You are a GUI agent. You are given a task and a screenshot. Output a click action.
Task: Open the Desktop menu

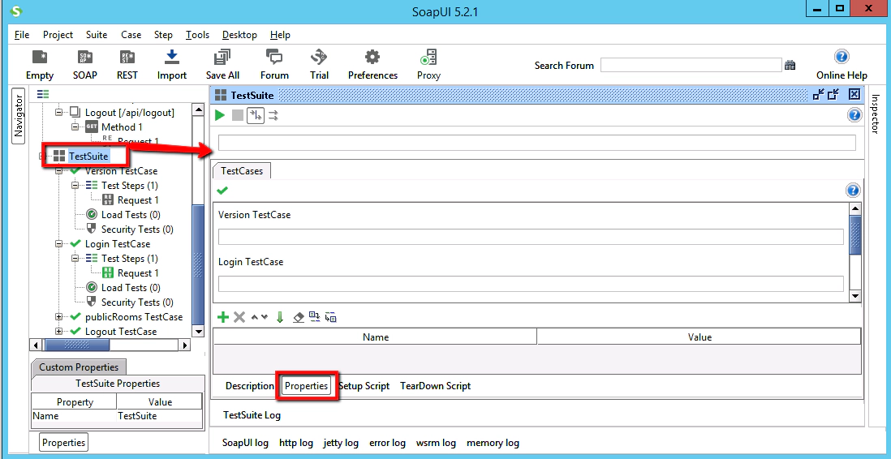pos(239,35)
